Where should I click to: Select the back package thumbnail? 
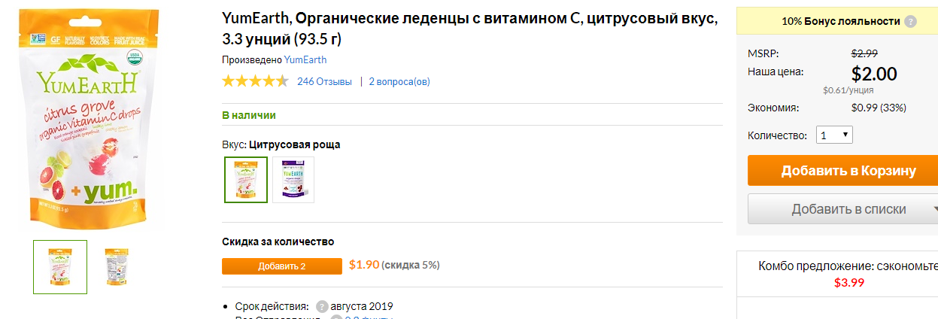point(116,267)
